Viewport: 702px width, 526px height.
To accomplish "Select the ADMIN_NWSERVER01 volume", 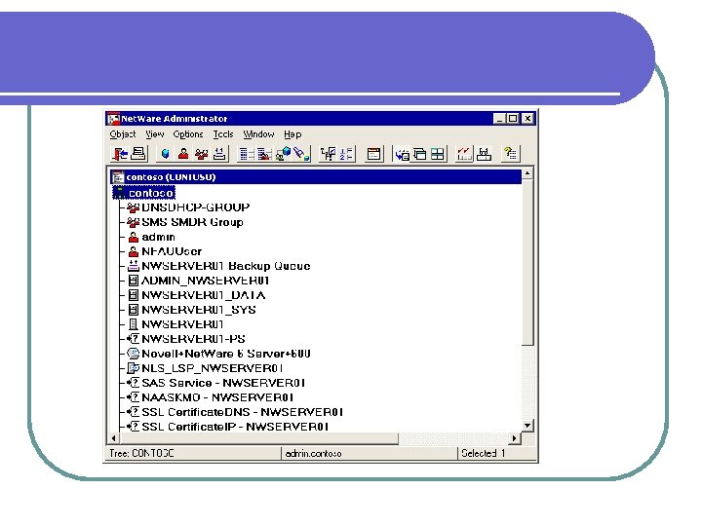I will [x=205, y=281].
